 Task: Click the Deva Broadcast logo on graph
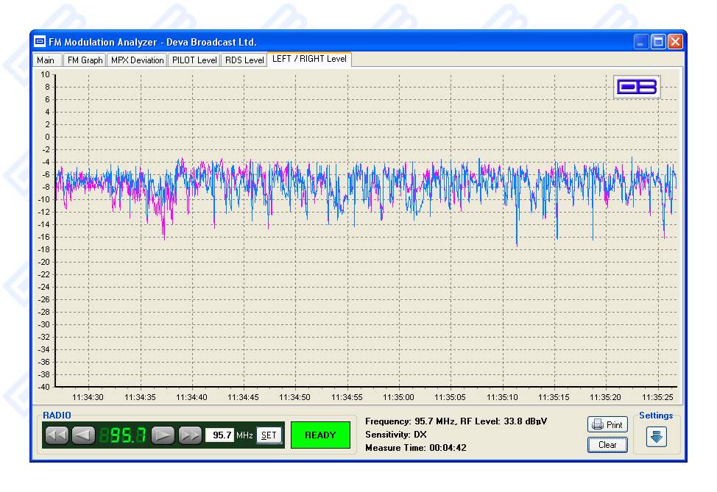coord(637,87)
